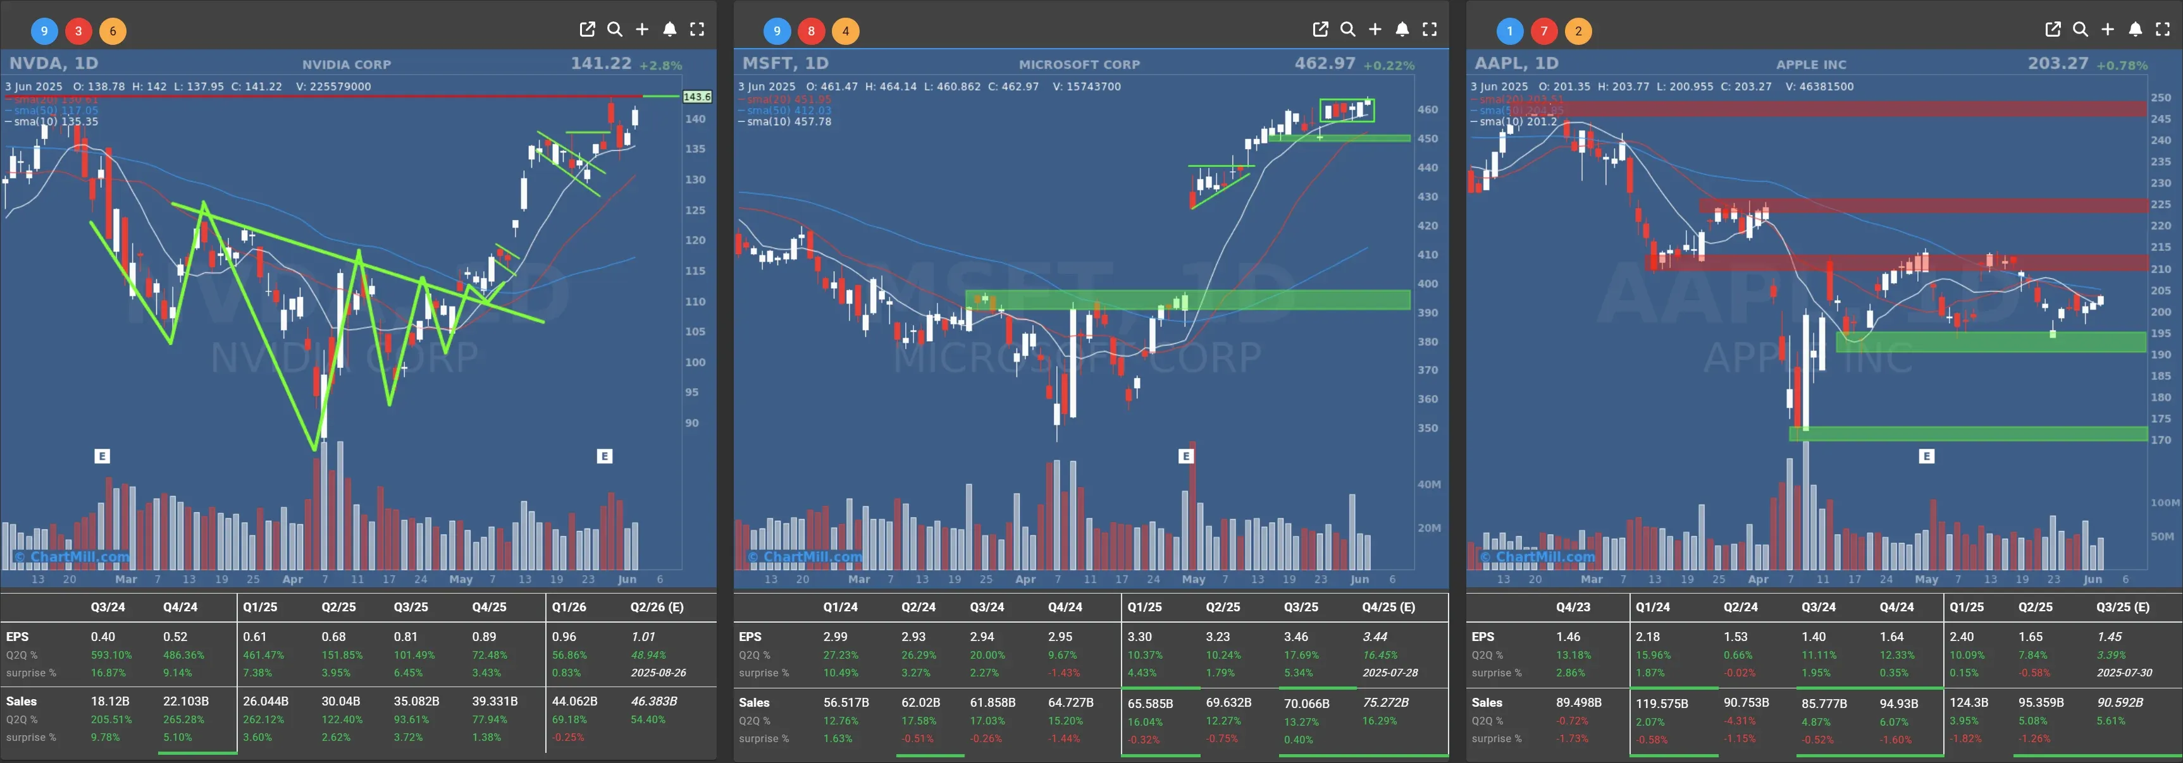Click NVDA estimated sales 46.383B
The width and height of the screenshot is (2183, 763).
653,701
